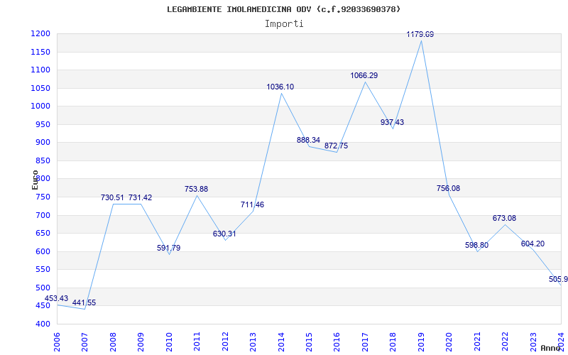The height and width of the screenshot is (355, 568).
Task: Click the x-axis year 2022
Action: (x=505, y=342)
